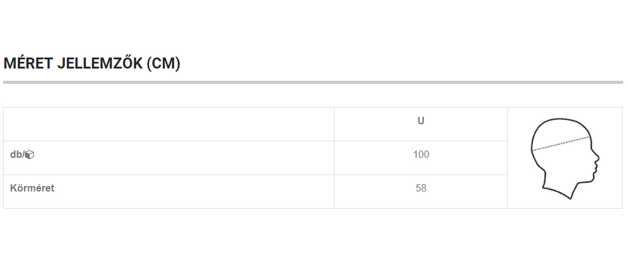Select the head profile measurement illustration

click(x=565, y=158)
